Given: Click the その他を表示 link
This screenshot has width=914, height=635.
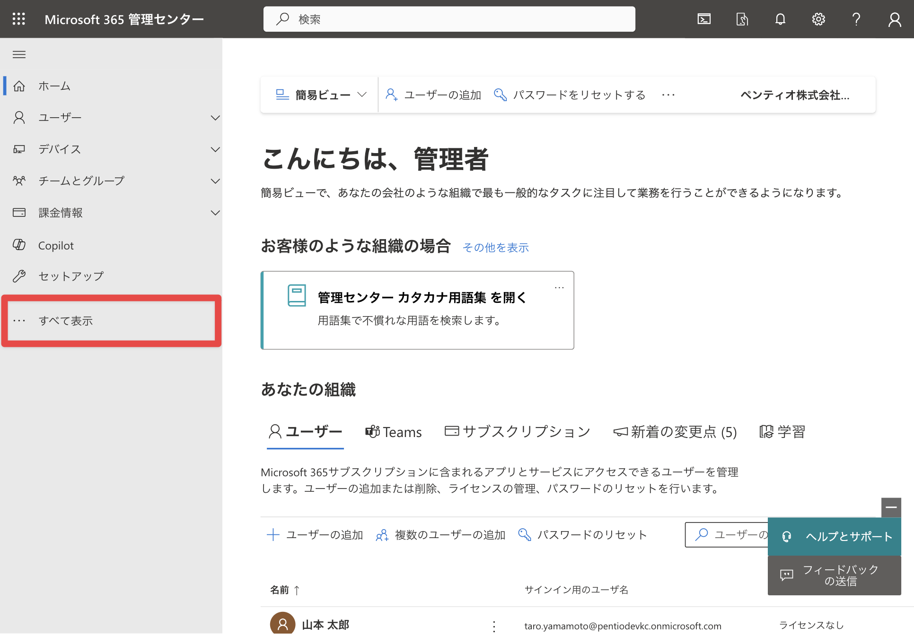Looking at the screenshot, I should [x=496, y=248].
